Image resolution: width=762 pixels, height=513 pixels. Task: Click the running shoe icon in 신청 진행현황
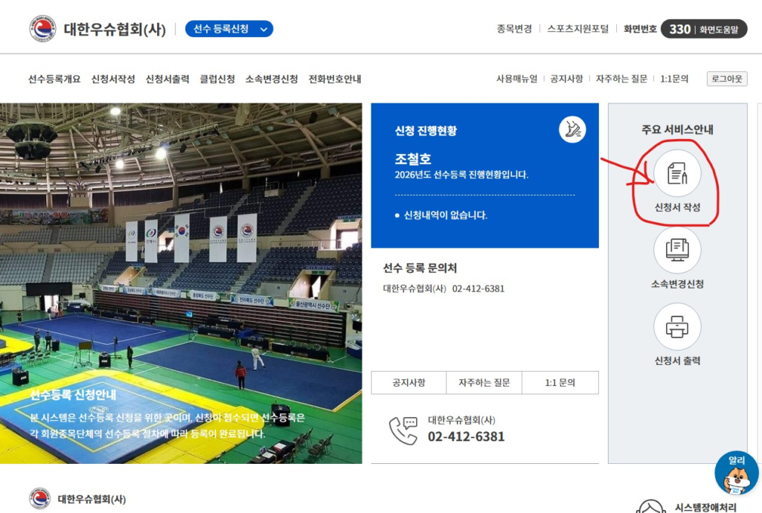[x=572, y=129]
